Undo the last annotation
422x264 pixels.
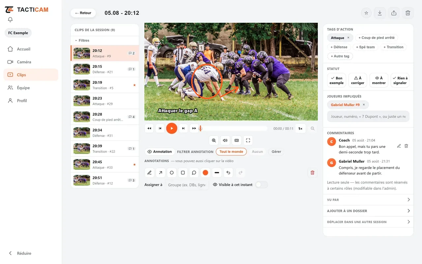228,173
